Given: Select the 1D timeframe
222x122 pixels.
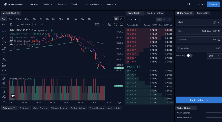Looking at the screenshot, I should pyautogui.click(x=68, y=19).
